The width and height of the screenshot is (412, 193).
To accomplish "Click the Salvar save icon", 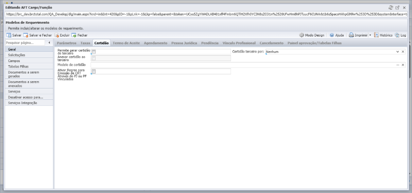I will 9,35.
